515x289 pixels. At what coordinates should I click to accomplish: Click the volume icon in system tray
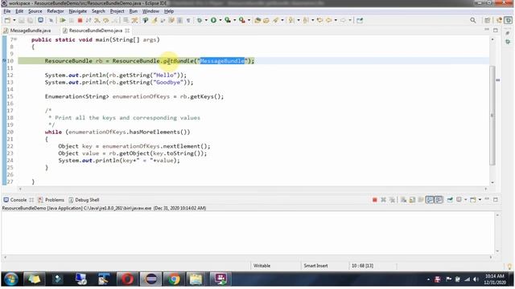tap(476, 279)
